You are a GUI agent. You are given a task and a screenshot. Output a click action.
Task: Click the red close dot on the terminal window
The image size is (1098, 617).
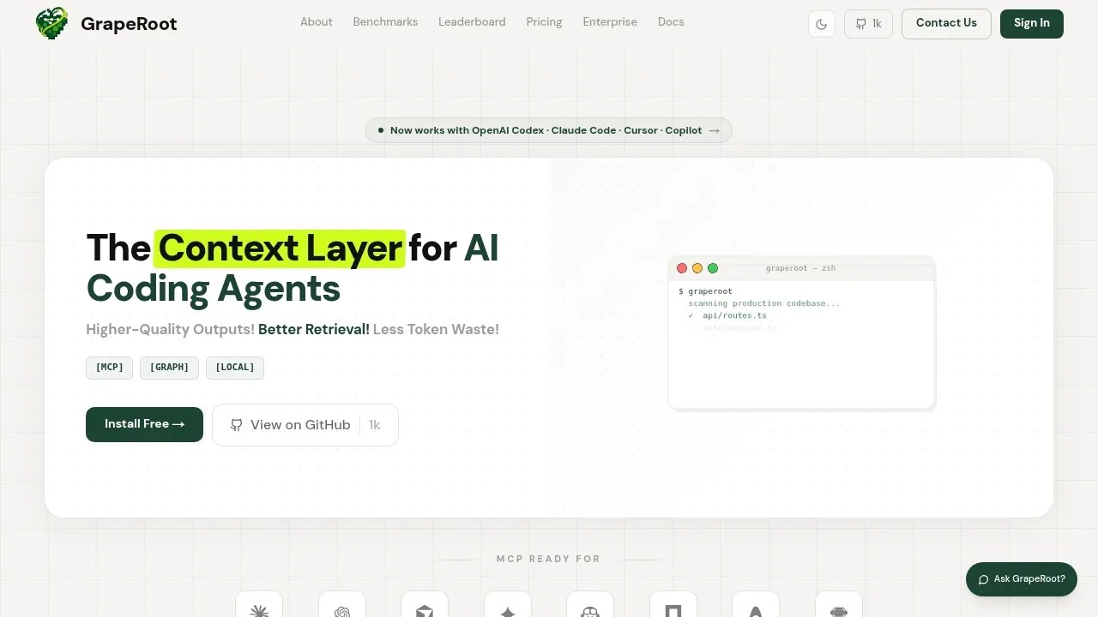pos(682,268)
